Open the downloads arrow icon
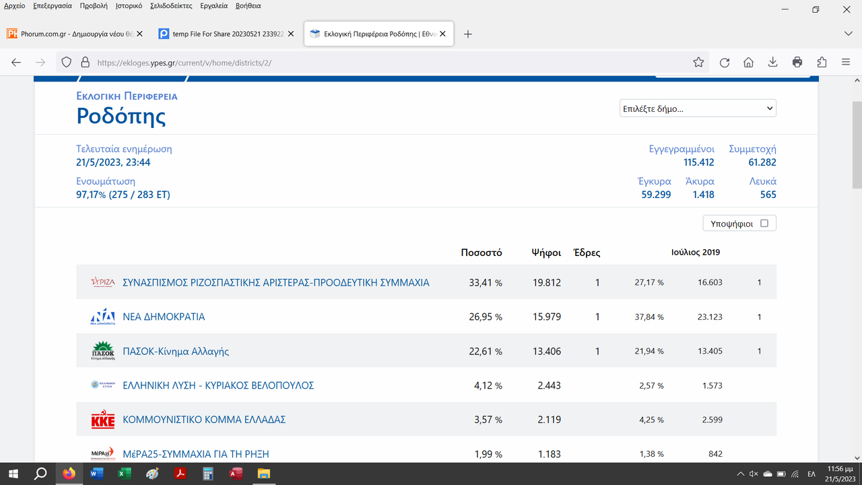862x485 pixels. pos(773,62)
